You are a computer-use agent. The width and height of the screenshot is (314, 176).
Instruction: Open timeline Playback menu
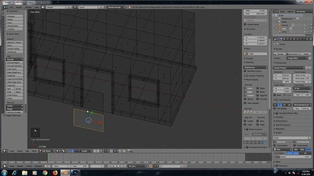coord(38,166)
